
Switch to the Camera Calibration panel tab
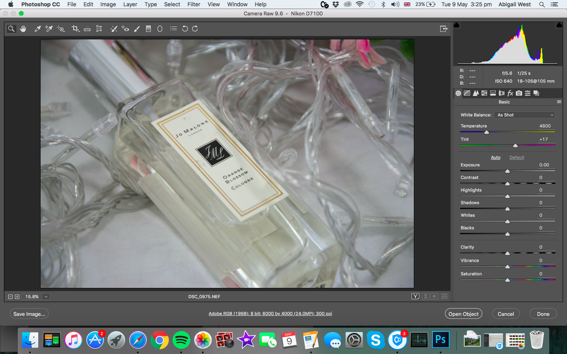519,93
